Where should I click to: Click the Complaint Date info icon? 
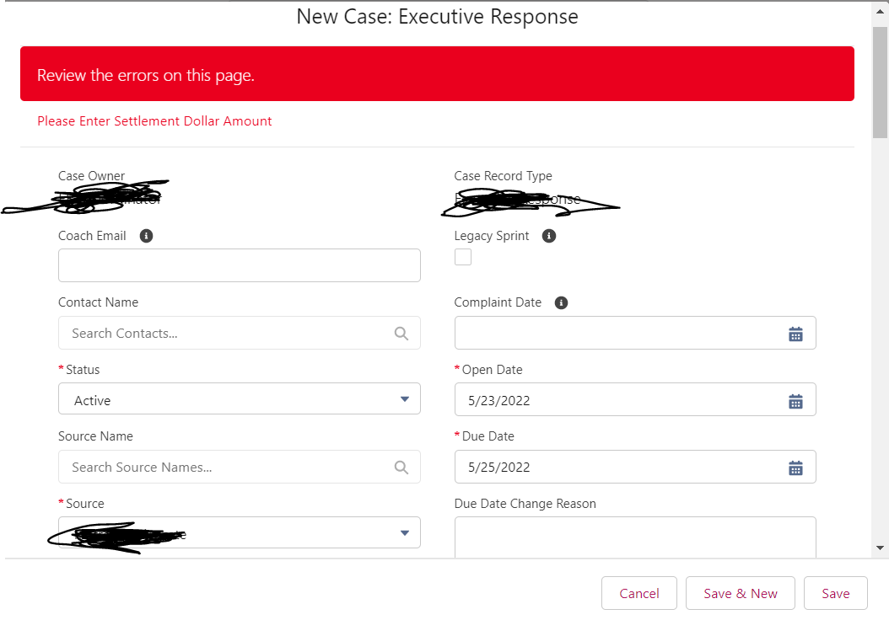pos(562,302)
